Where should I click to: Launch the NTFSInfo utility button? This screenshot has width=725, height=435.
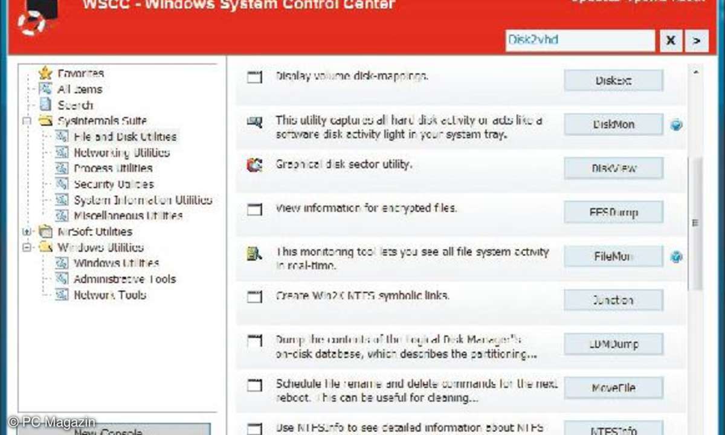pos(613,428)
